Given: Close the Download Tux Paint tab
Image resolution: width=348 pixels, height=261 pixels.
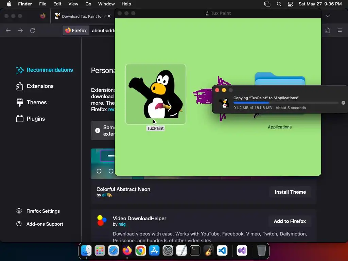Looking at the screenshot, I should (109, 16).
